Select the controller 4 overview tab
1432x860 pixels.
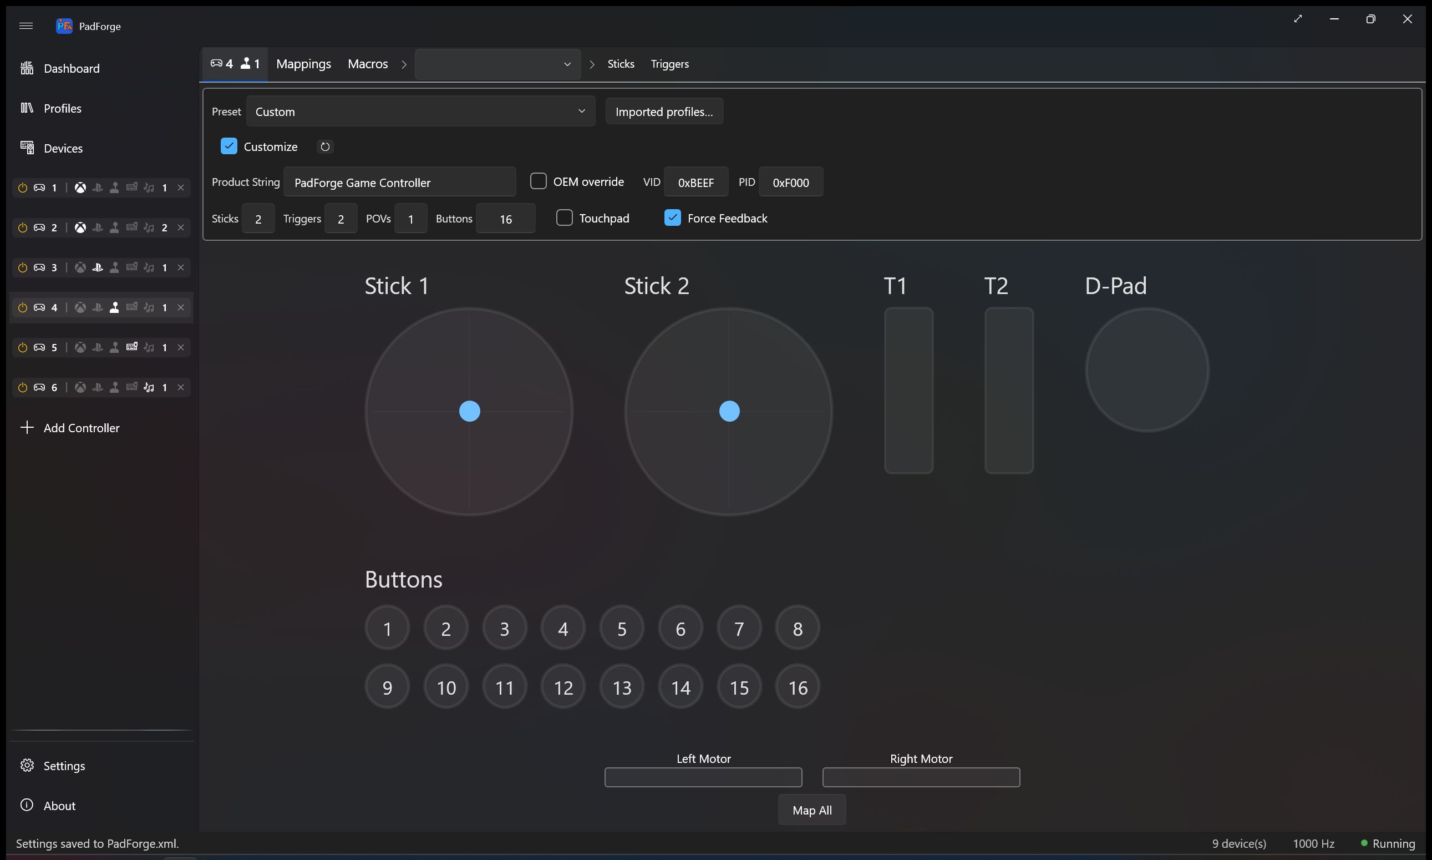235,64
